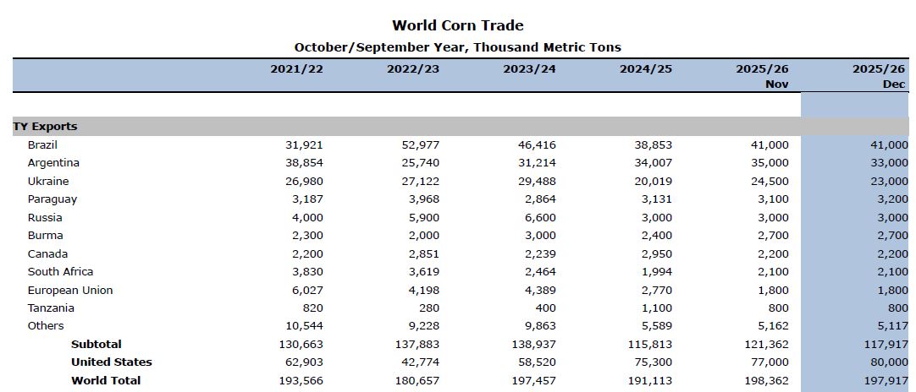Screen dimensions: 916x392
Task: Click the 2021/22 column header
Action: pyautogui.click(x=296, y=68)
